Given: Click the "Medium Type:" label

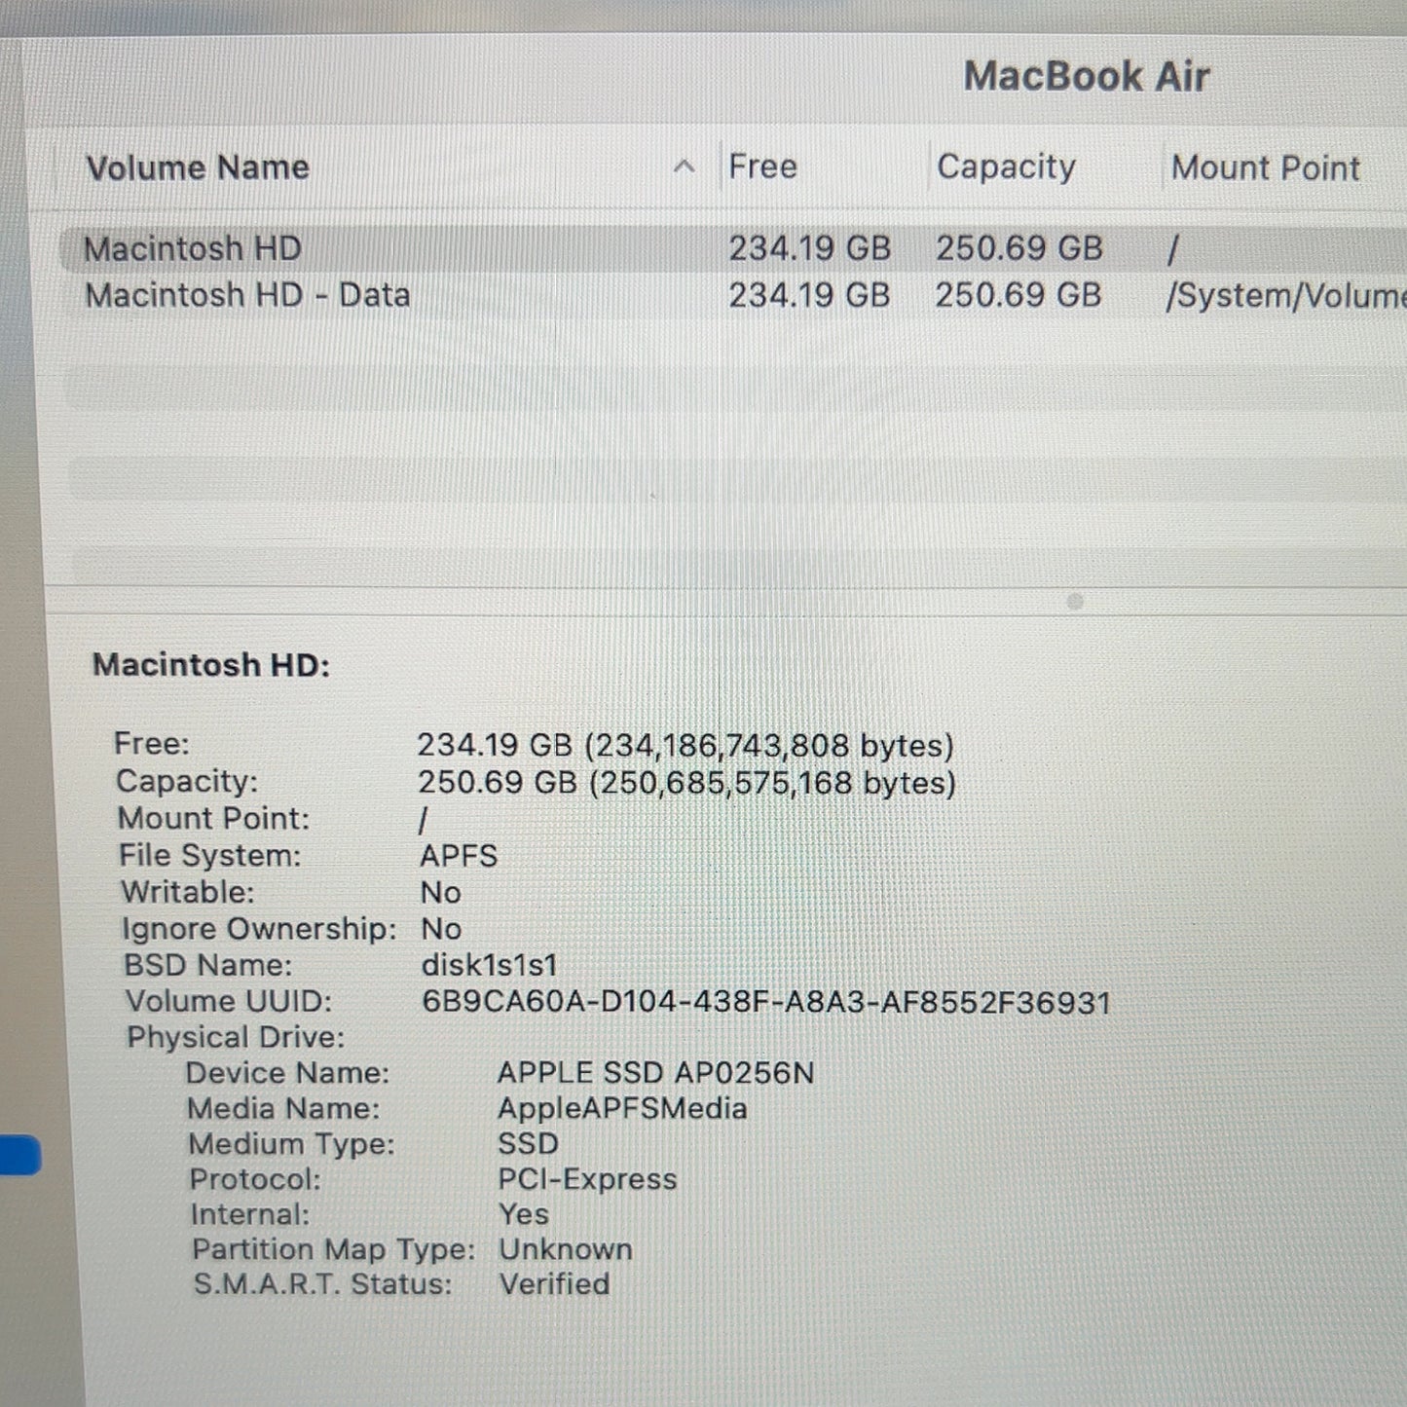Looking at the screenshot, I should click(x=292, y=1144).
